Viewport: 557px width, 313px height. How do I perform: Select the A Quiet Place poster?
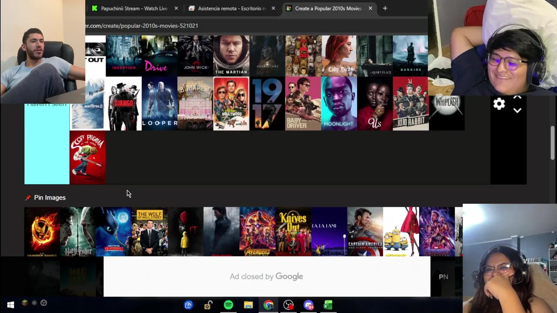pos(375,55)
